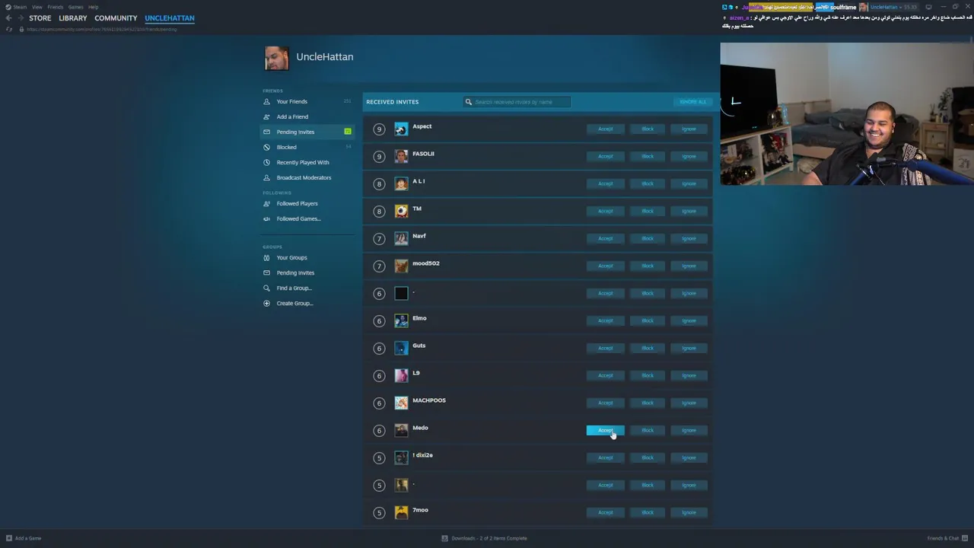Click the Ignore All button
This screenshot has height=548, width=974.
tap(692, 101)
